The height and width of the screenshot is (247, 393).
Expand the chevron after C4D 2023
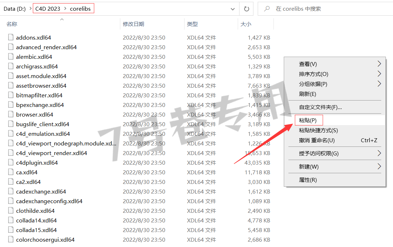coord(65,9)
